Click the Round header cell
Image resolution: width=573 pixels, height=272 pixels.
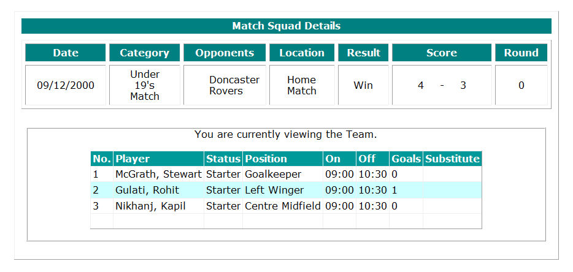click(521, 53)
